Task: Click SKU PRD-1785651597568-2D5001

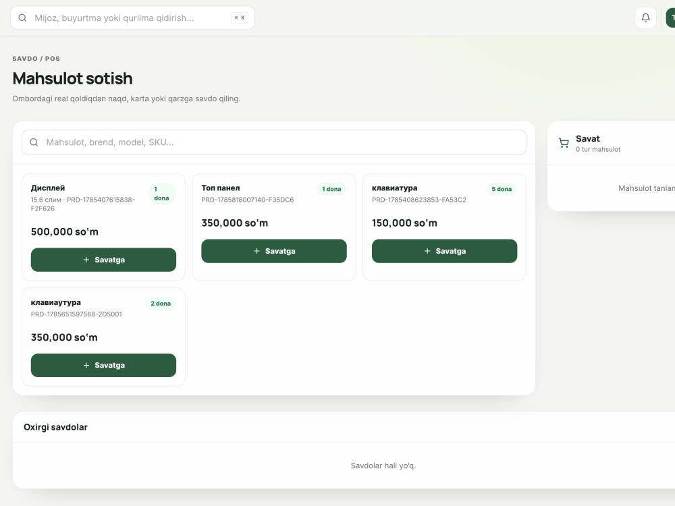Action: [76, 314]
